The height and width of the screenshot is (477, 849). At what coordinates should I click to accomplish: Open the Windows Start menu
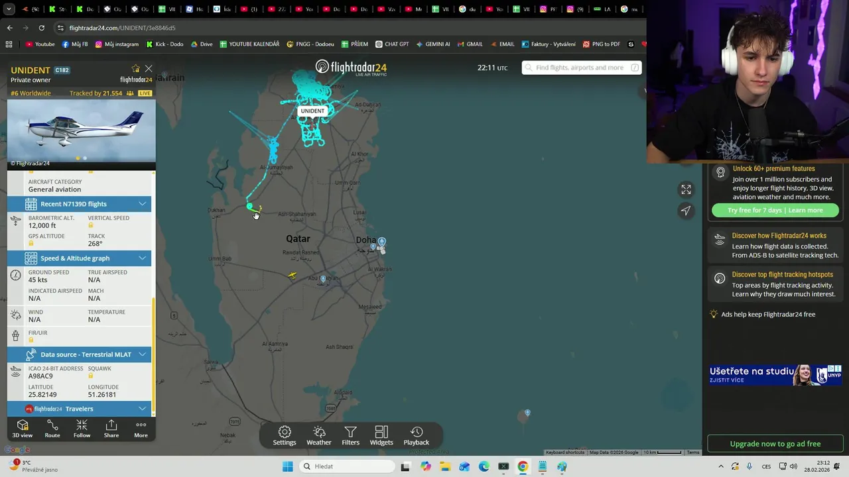287,466
